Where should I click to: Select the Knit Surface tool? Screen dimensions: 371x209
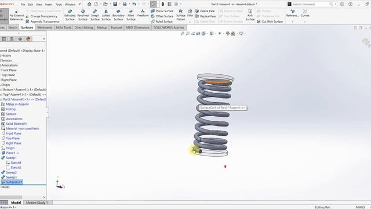click(250, 15)
